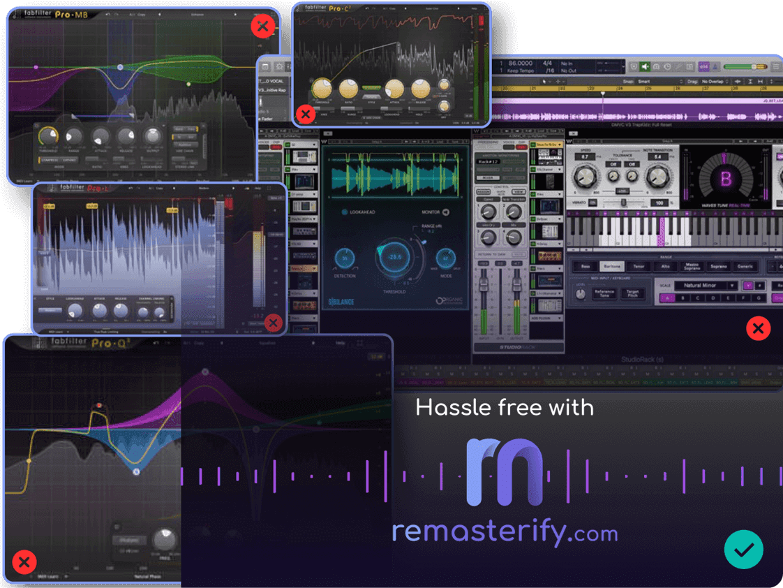Viewport: 783px width, 588px height.
Task: Select the Bass range tab
Action: [x=586, y=267]
